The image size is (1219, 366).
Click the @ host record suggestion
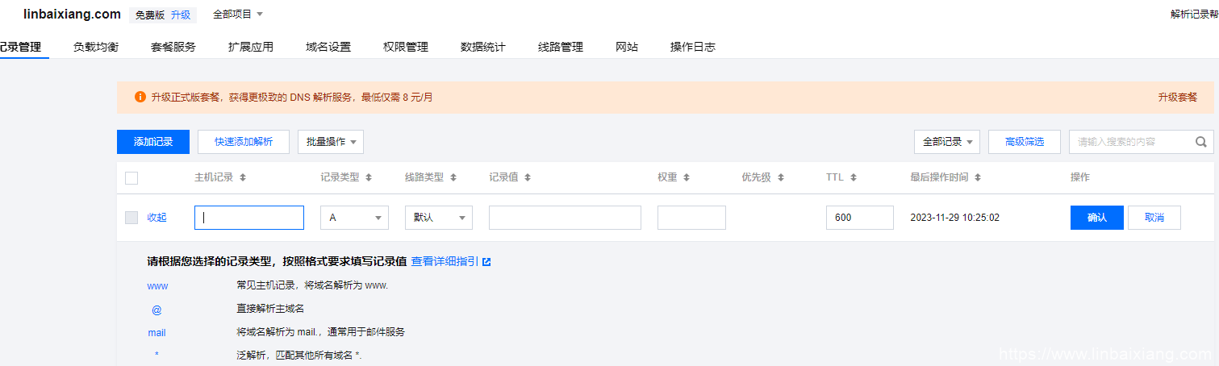point(157,309)
